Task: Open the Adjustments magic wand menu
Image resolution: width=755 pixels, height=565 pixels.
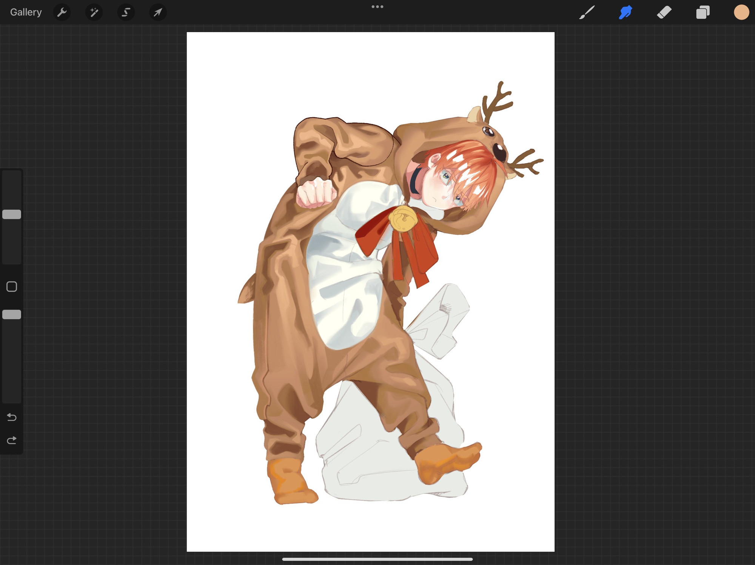Action: tap(94, 12)
